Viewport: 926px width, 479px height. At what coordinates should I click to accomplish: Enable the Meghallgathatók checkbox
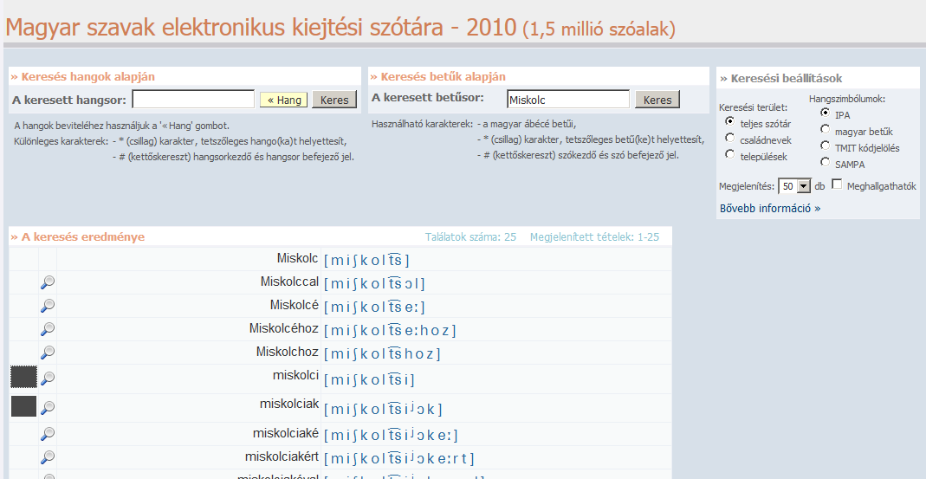[x=837, y=184]
